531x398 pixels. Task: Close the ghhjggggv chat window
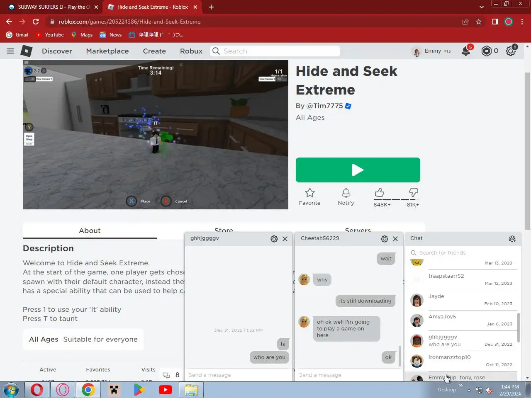pos(285,239)
